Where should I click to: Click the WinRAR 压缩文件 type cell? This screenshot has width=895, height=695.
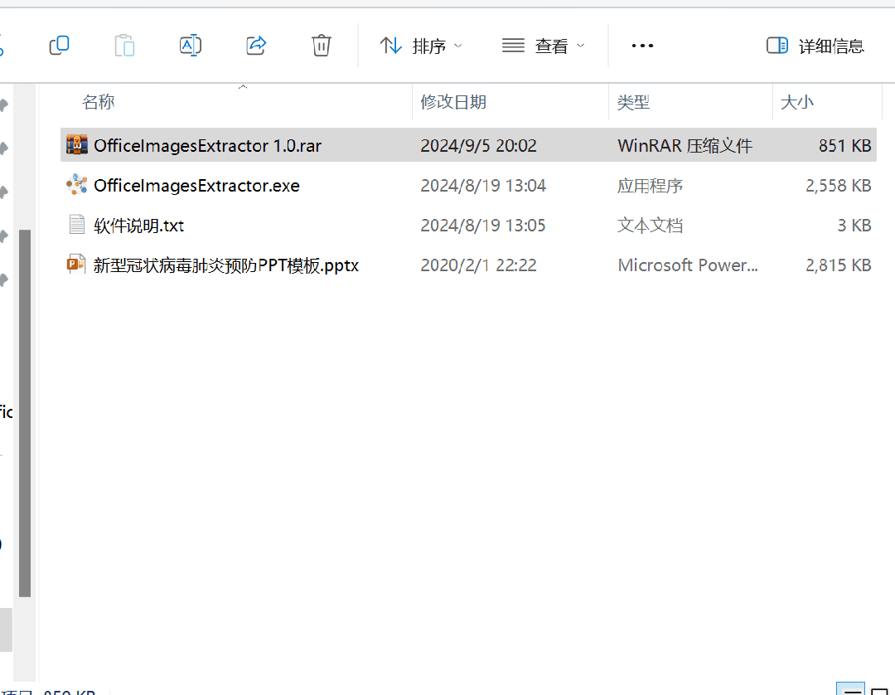pyautogui.click(x=685, y=146)
